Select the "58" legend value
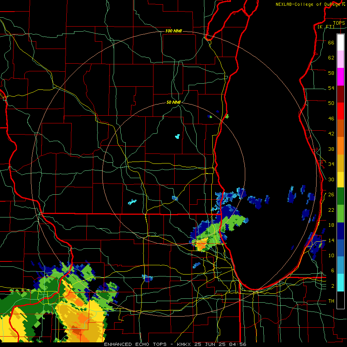This screenshot has height=347, width=347. click(331, 73)
